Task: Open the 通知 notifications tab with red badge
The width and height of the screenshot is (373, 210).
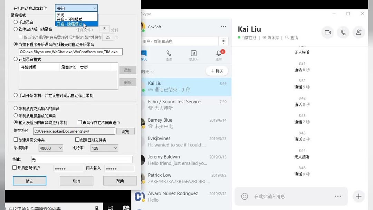Action: pos(219,55)
